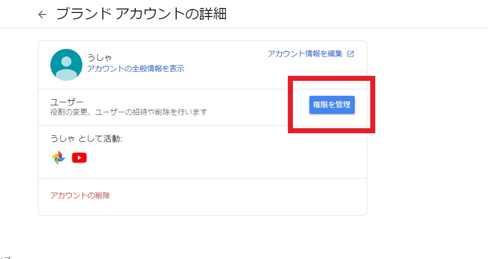
Task: Open the YouTube service icon
Action: pos(79,158)
